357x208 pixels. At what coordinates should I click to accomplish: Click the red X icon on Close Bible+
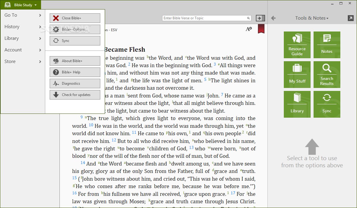pyautogui.click(x=56, y=18)
